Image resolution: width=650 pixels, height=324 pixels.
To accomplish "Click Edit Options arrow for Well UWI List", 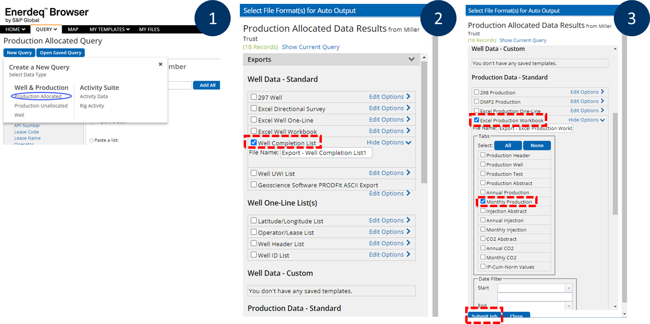I will pyautogui.click(x=408, y=173).
